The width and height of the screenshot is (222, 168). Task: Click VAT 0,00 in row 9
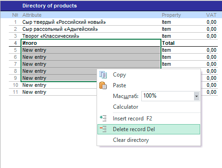211,78
